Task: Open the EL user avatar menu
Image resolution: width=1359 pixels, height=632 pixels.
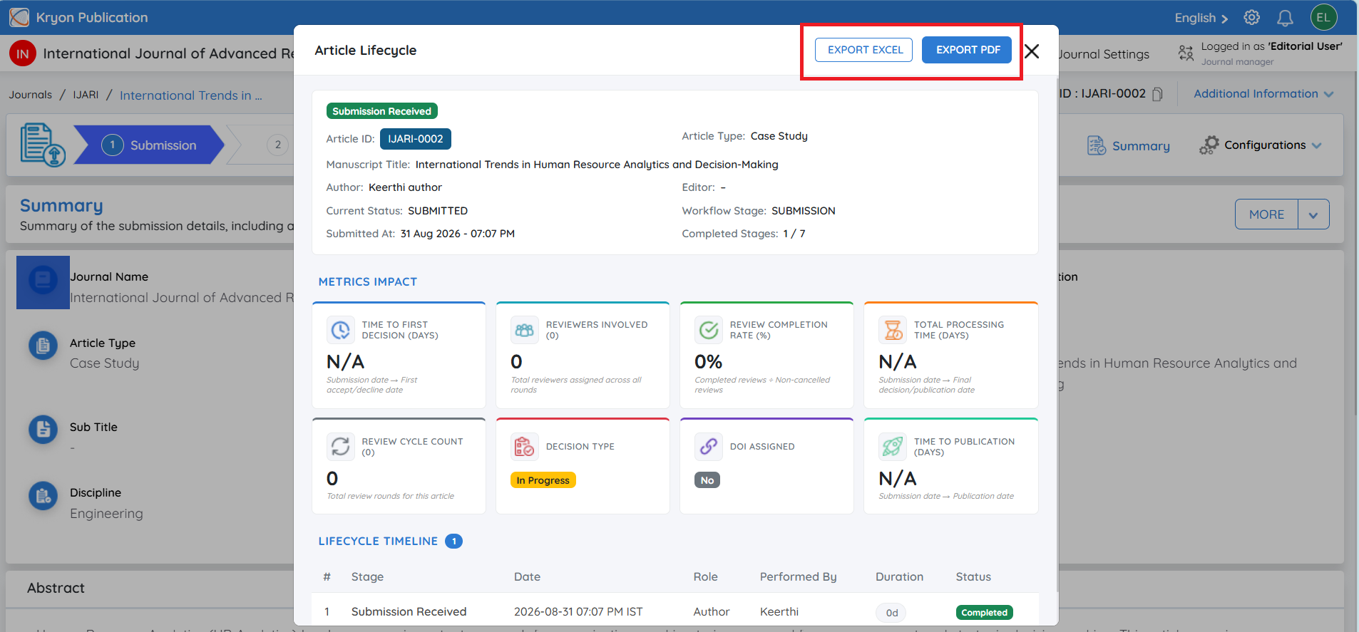Action: [1323, 18]
